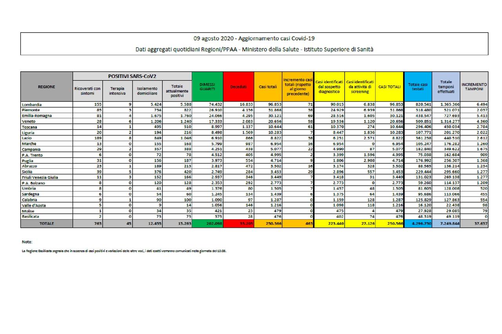
Task: Click 'Casi identificati dal sospetto diagnostico' header
Action: pos(329,87)
